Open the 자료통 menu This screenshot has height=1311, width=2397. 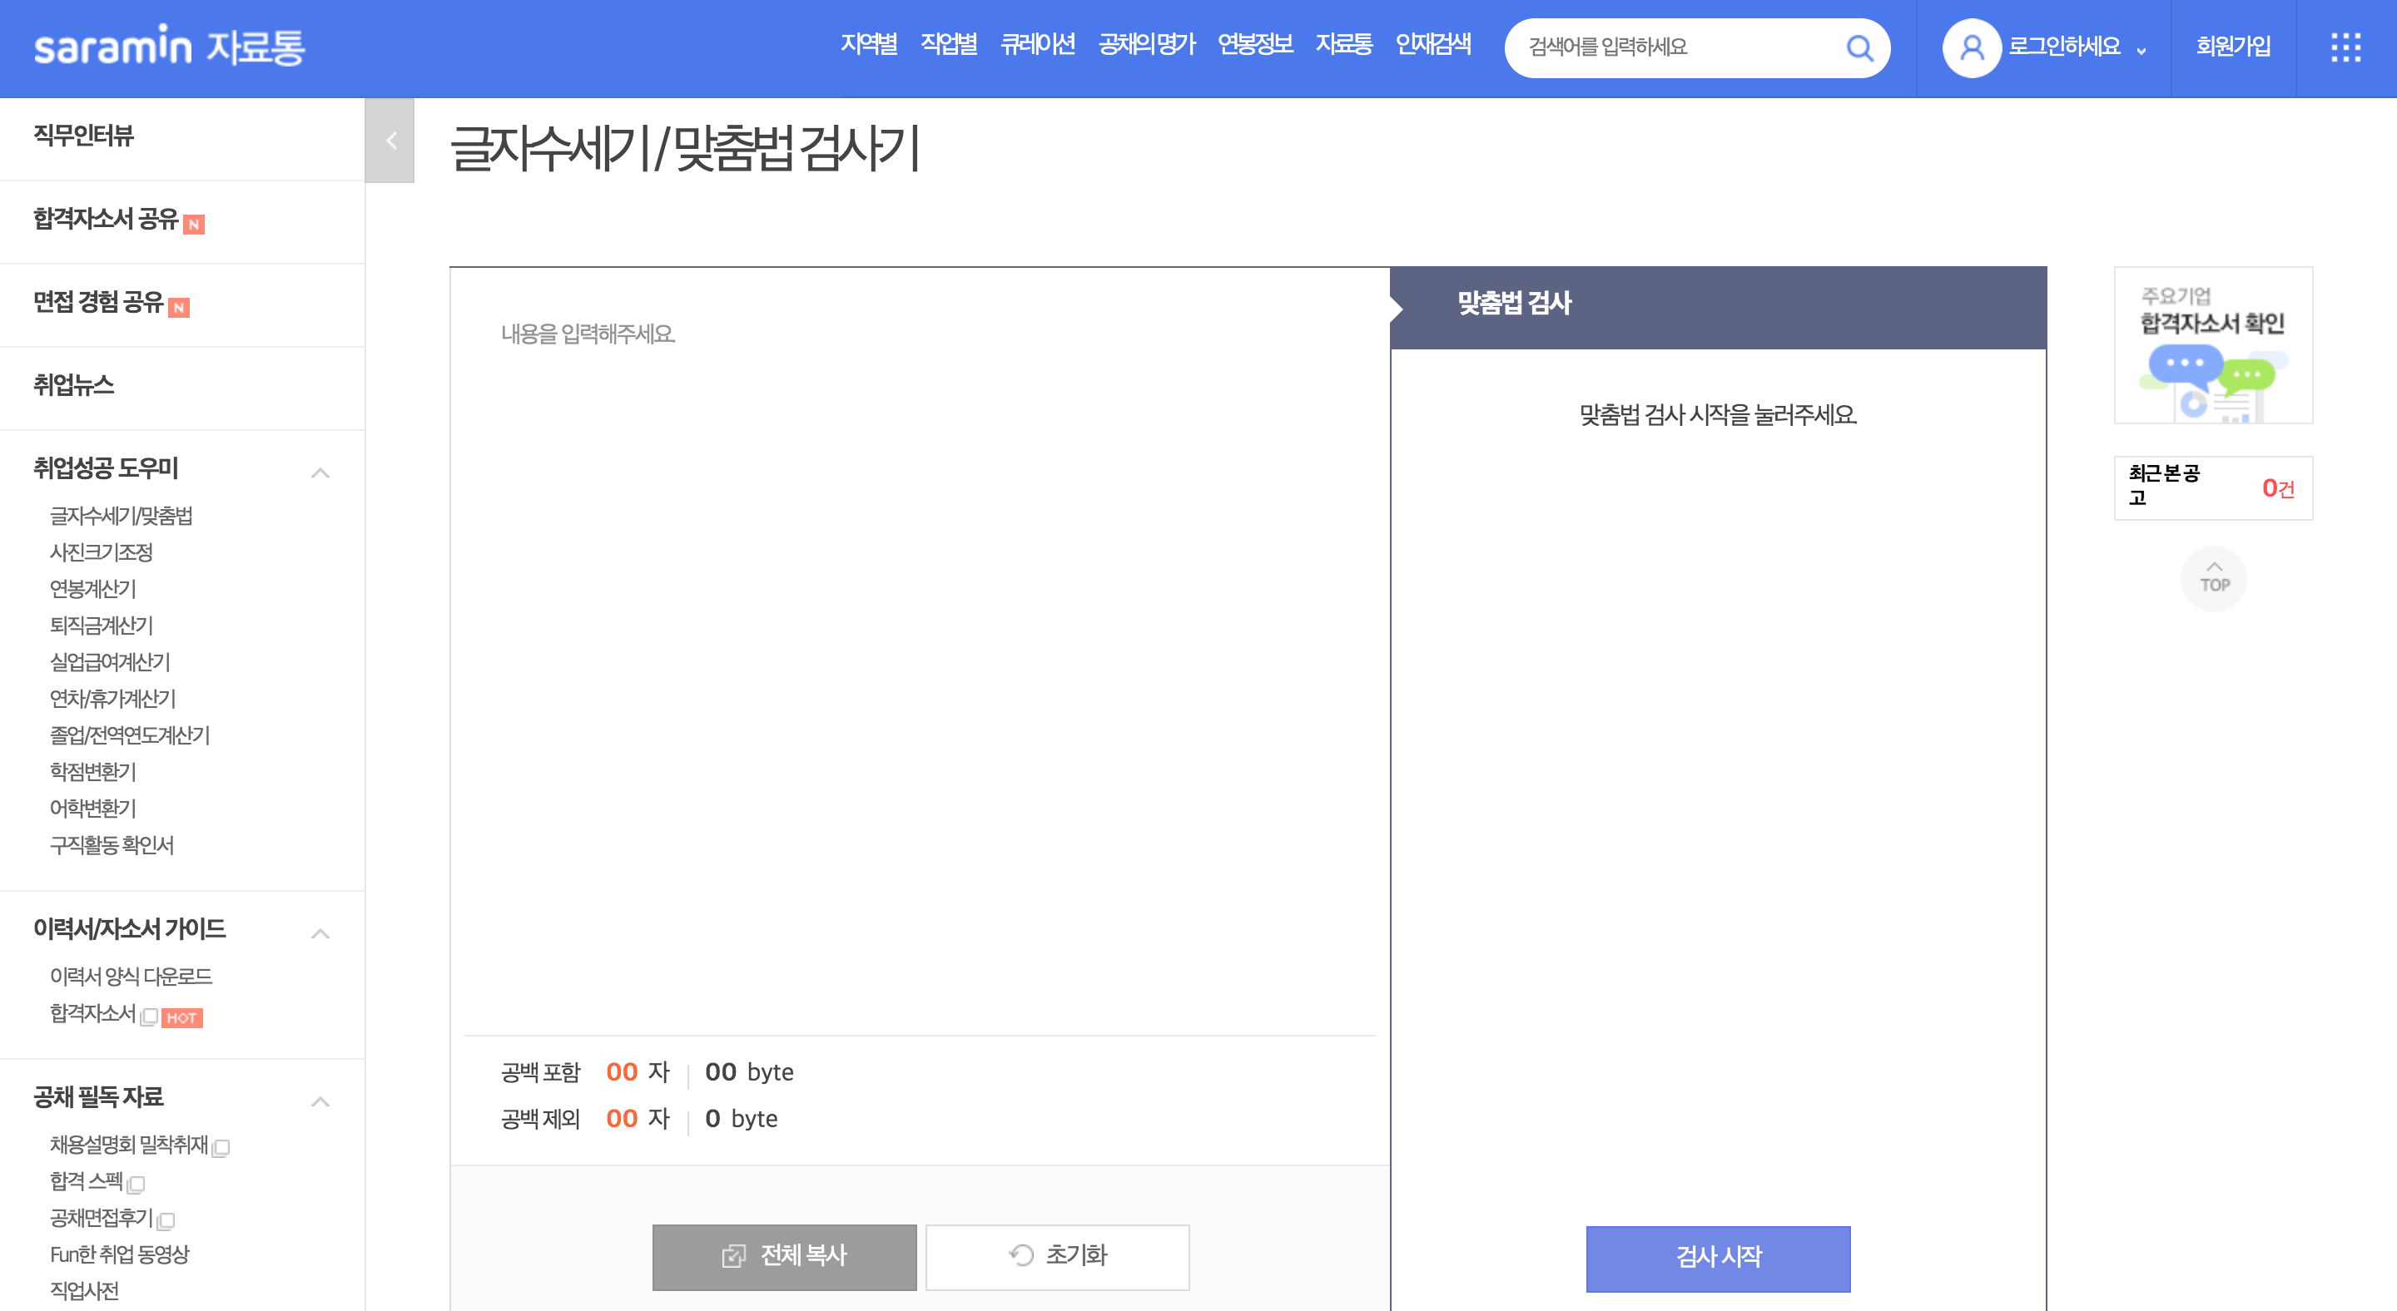click(x=1343, y=45)
